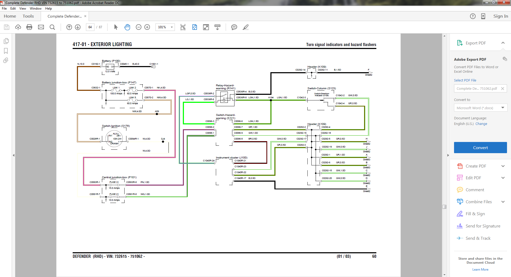Viewport: 511px width, 277px height.
Task: Switch to the Home tab
Action: [x=10, y=16]
